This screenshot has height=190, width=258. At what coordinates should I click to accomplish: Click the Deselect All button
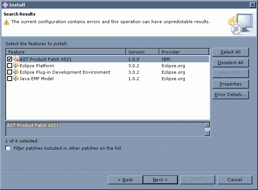pos(230,63)
